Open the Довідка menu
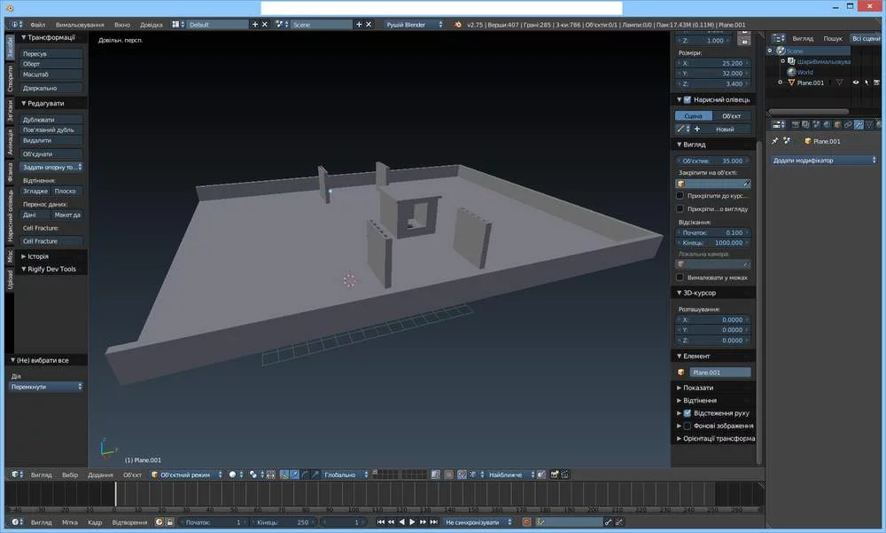 click(152, 25)
